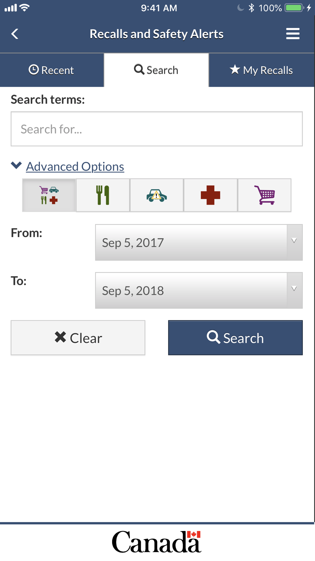The height and width of the screenshot is (561, 315).
Task: Tap the Canada wordmark logo
Action: [x=157, y=542]
